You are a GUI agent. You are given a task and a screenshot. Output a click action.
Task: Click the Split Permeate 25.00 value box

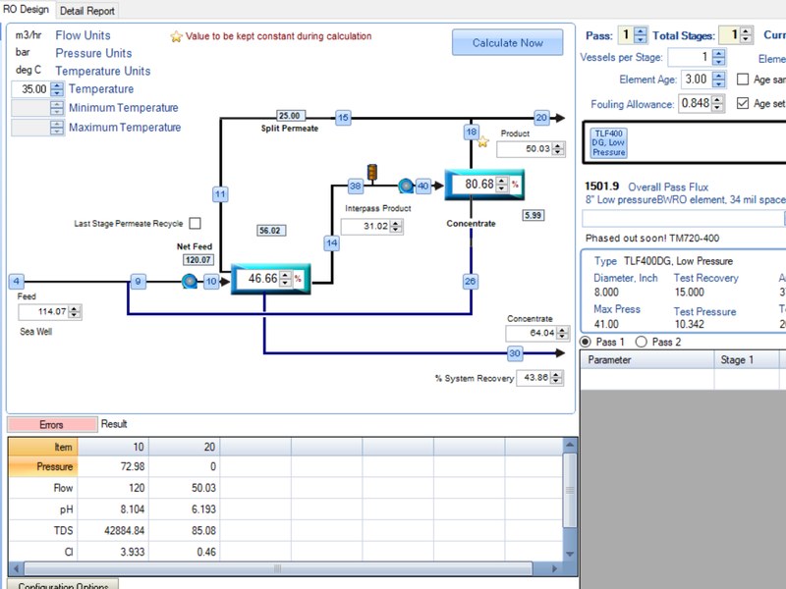(290, 116)
